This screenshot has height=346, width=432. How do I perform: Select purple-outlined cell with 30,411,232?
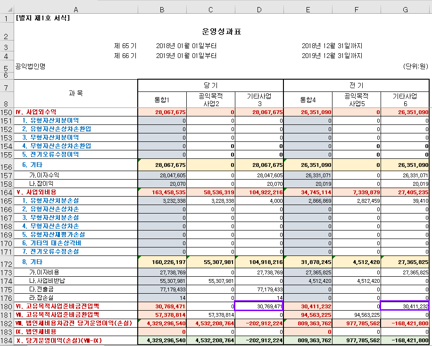pyautogui.click(x=405, y=306)
